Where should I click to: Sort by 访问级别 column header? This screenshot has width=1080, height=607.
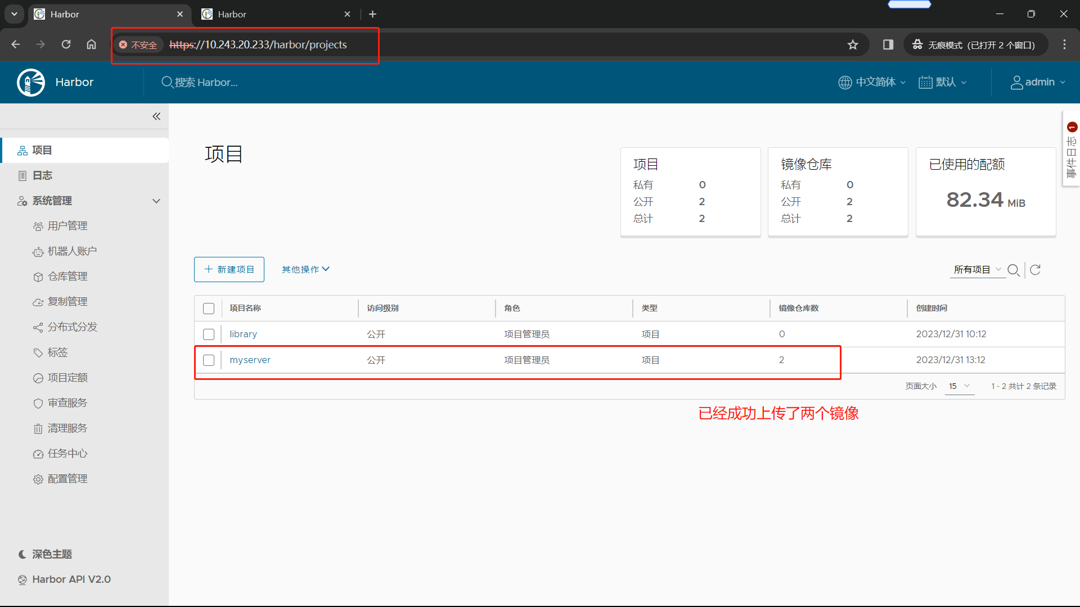click(x=382, y=308)
